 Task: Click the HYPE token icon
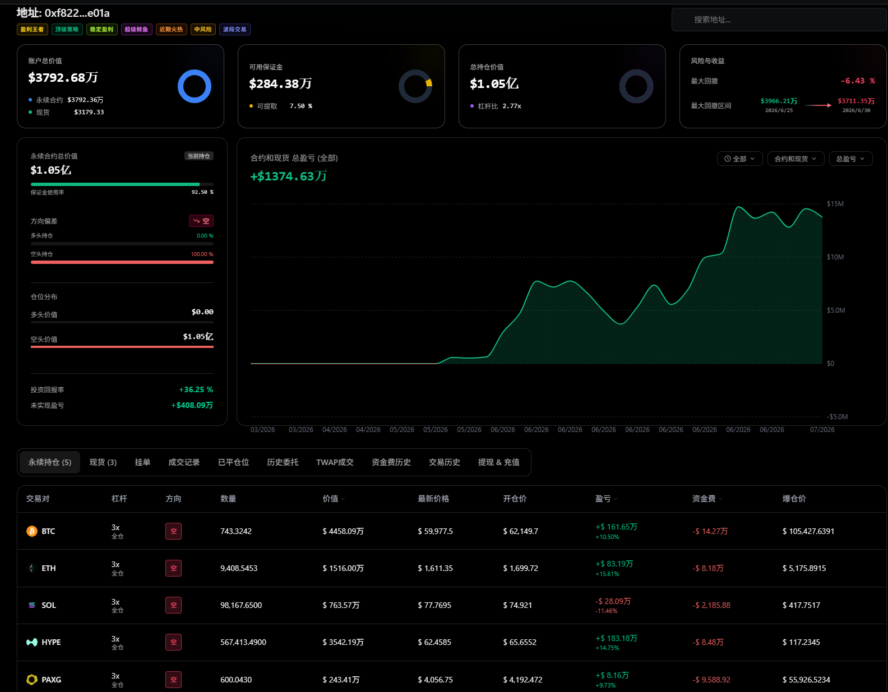(x=32, y=642)
